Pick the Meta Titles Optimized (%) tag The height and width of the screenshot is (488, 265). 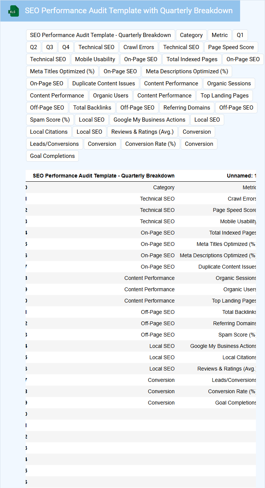click(x=62, y=71)
